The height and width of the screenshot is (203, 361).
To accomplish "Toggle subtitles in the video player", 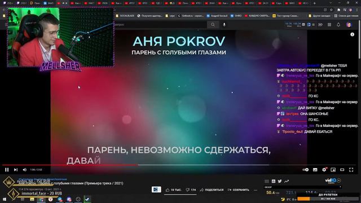I will pos(315,170).
